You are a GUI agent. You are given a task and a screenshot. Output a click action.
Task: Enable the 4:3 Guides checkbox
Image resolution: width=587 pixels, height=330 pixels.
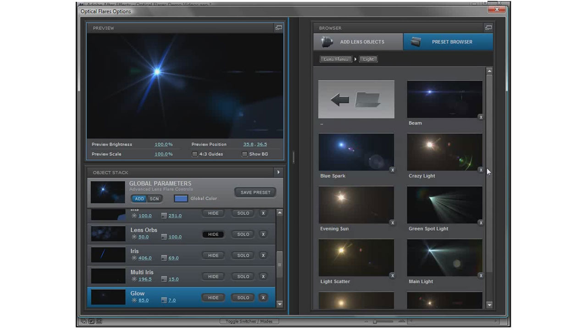(194, 154)
